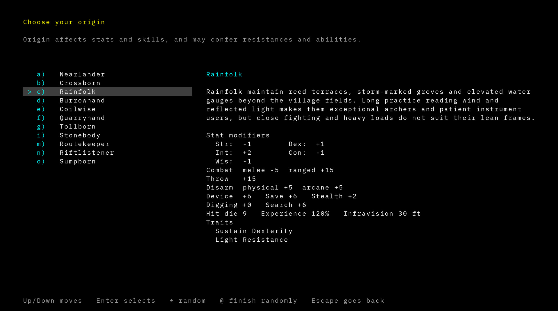558x311 pixels.
Task: Click the 'Hit die 9' value
Action: point(226,214)
